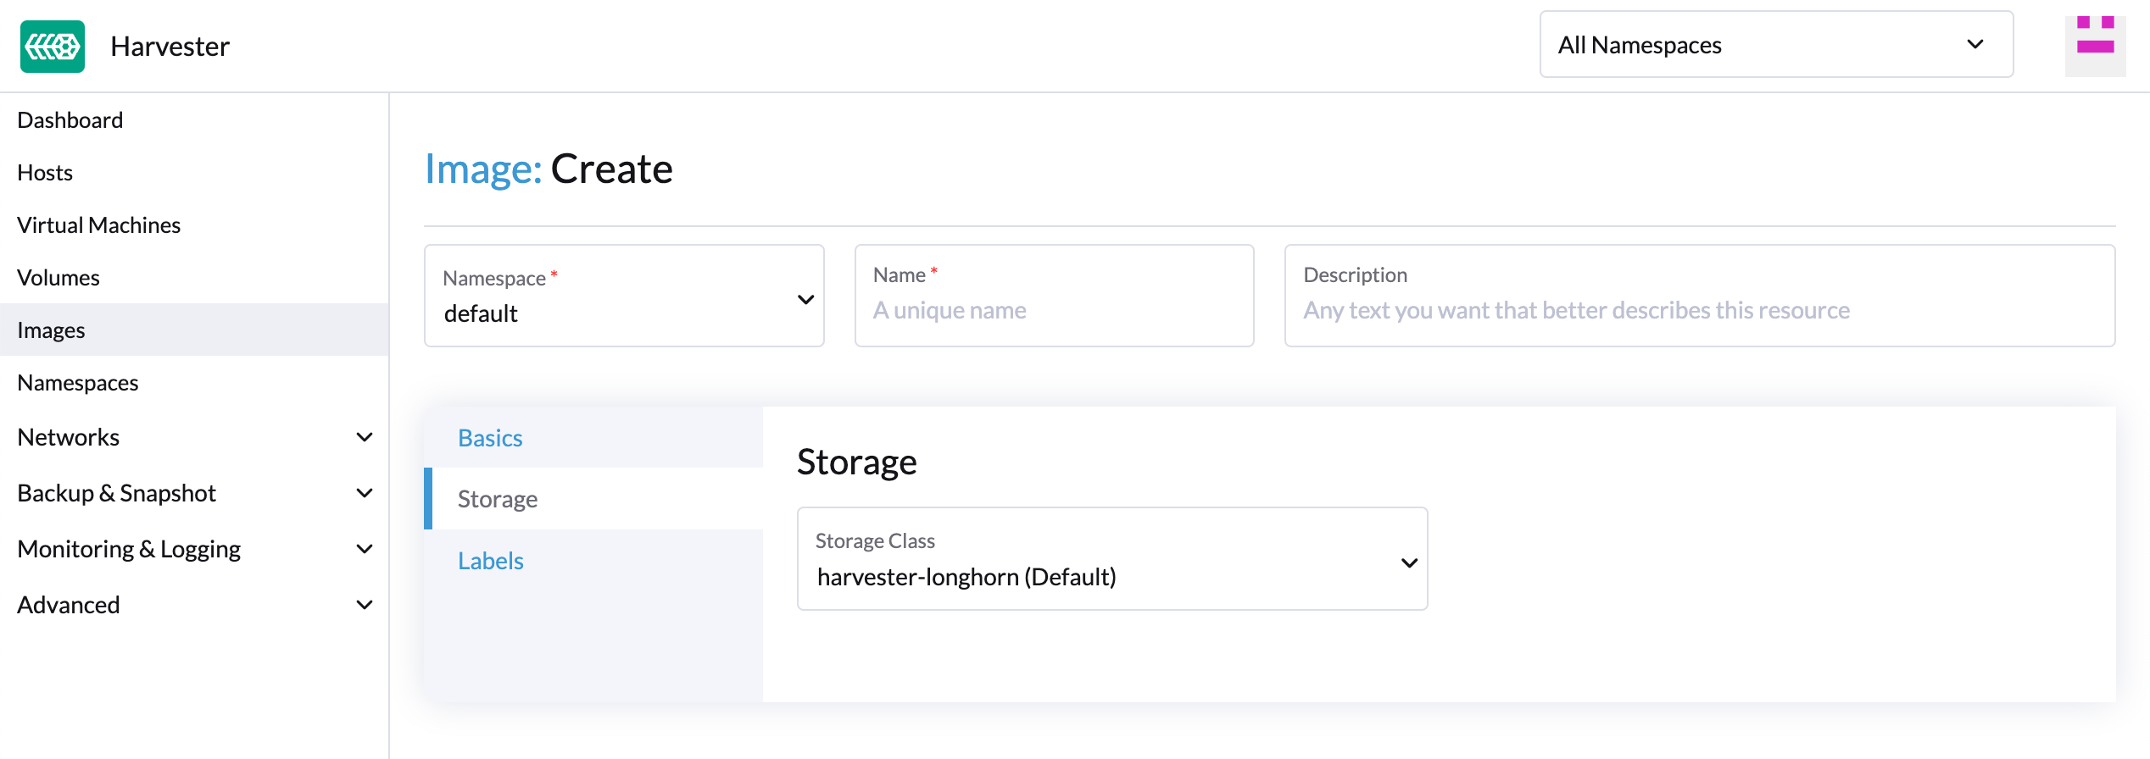Open Volumes from the sidebar
The image size is (2150, 759).
coord(58,278)
